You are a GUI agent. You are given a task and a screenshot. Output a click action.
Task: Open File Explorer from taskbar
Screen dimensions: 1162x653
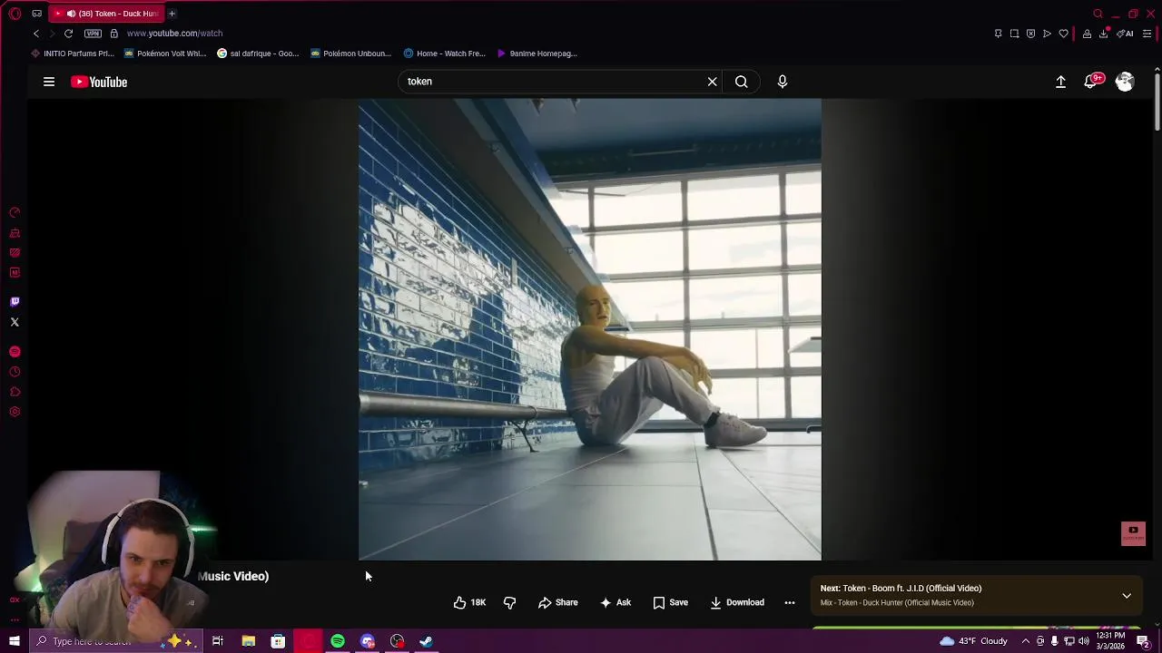248,641
